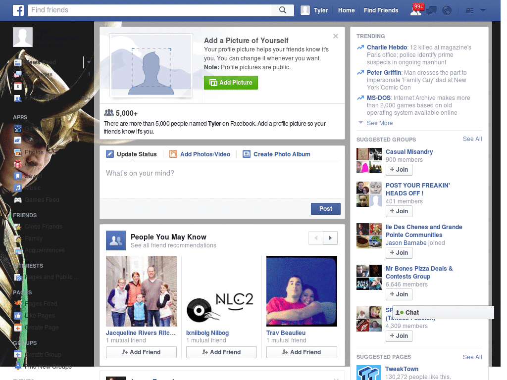Click See All for Suggested Groups

[472, 139]
